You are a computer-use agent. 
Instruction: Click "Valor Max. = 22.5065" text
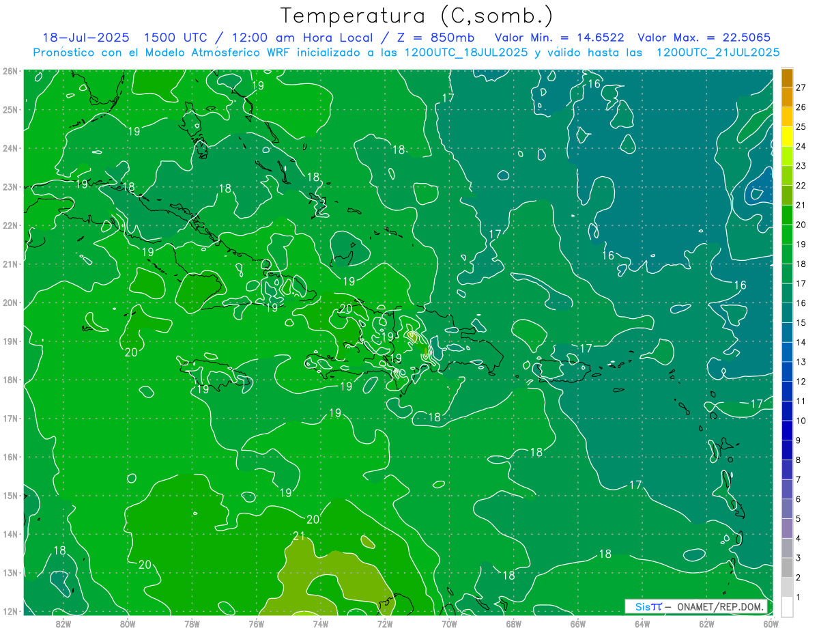click(704, 38)
